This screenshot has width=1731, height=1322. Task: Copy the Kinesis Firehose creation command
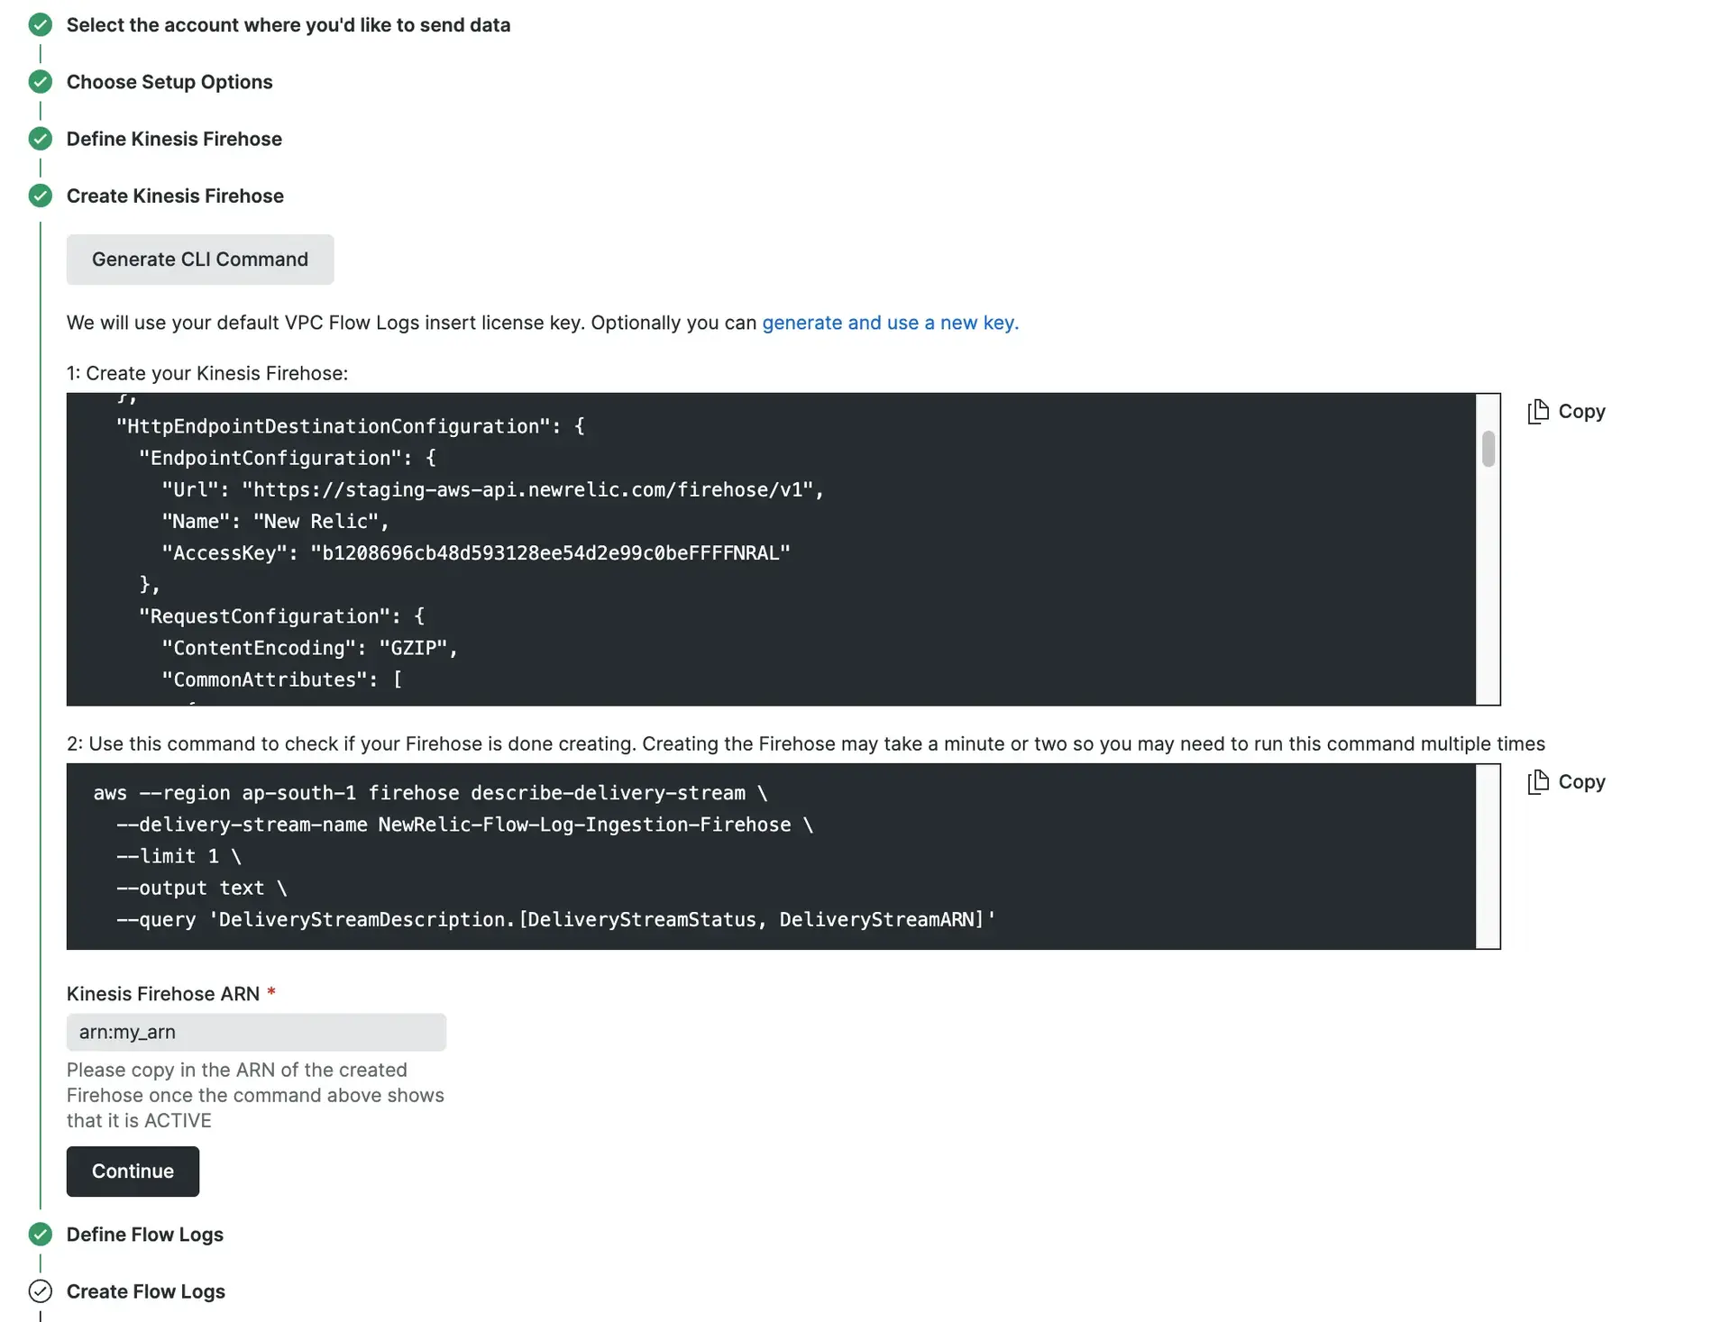click(x=1567, y=412)
